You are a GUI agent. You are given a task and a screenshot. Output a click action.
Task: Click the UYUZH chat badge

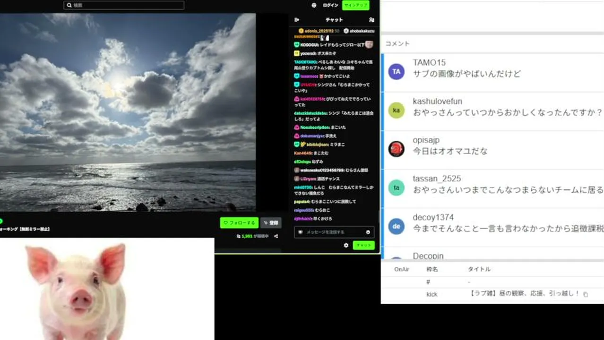click(x=296, y=85)
